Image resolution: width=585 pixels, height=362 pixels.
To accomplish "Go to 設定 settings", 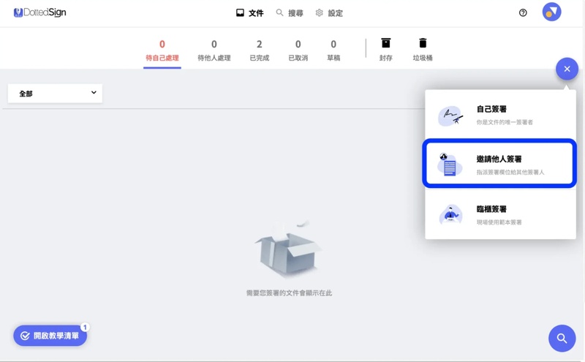I will coord(329,13).
